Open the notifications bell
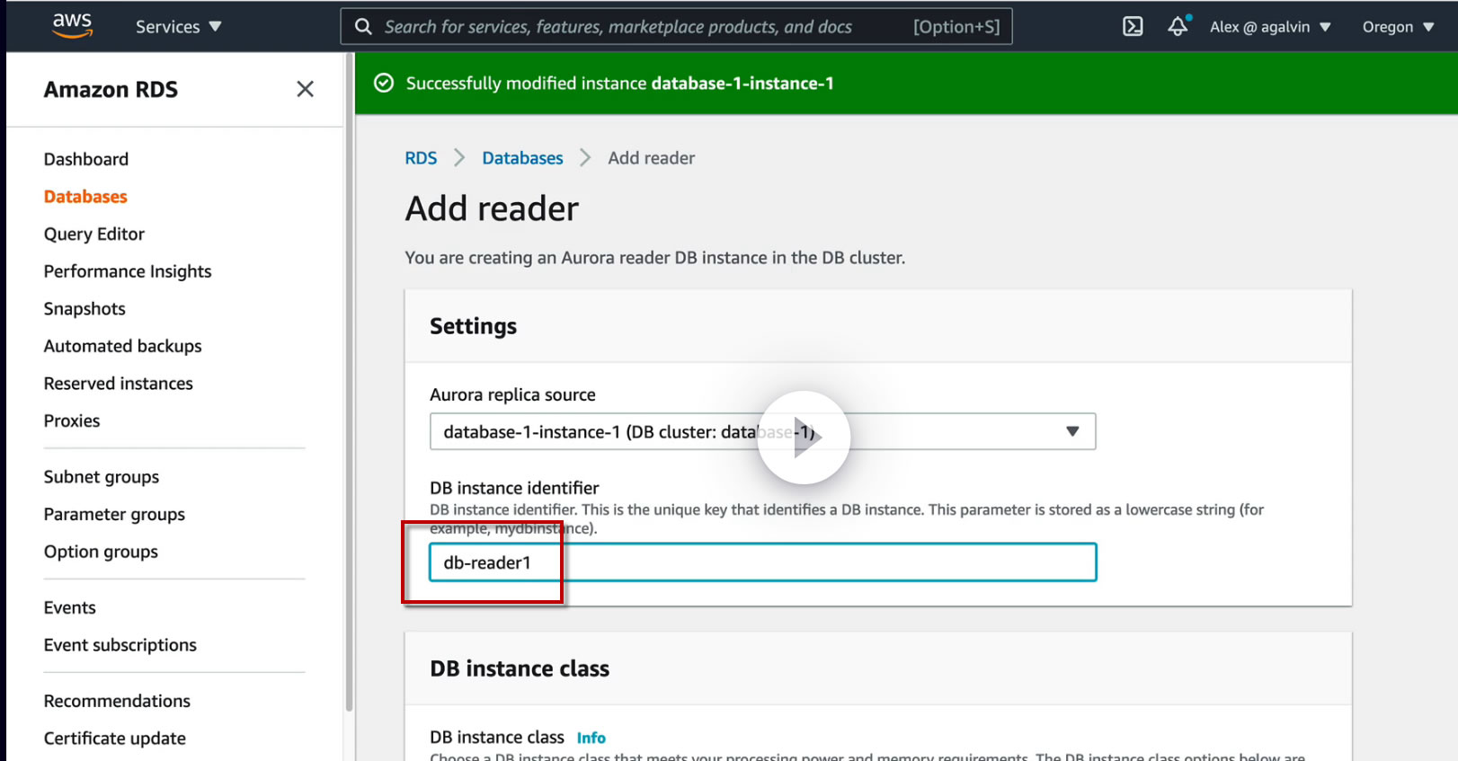The image size is (1458, 761). tap(1178, 26)
